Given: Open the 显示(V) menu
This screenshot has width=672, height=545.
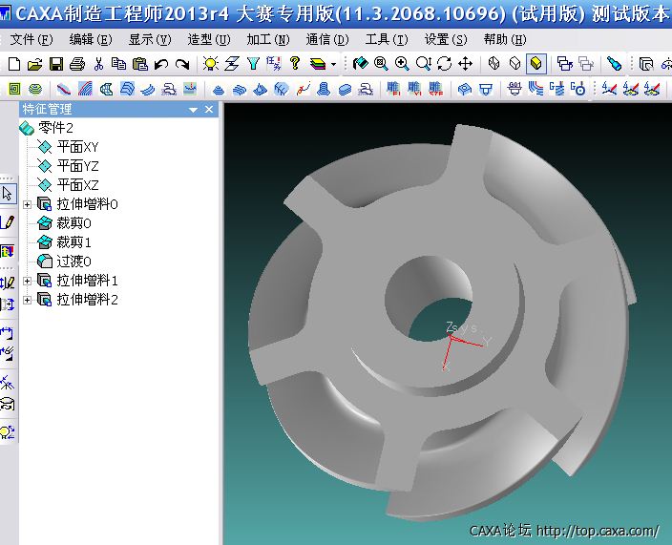Looking at the screenshot, I should [150, 40].
